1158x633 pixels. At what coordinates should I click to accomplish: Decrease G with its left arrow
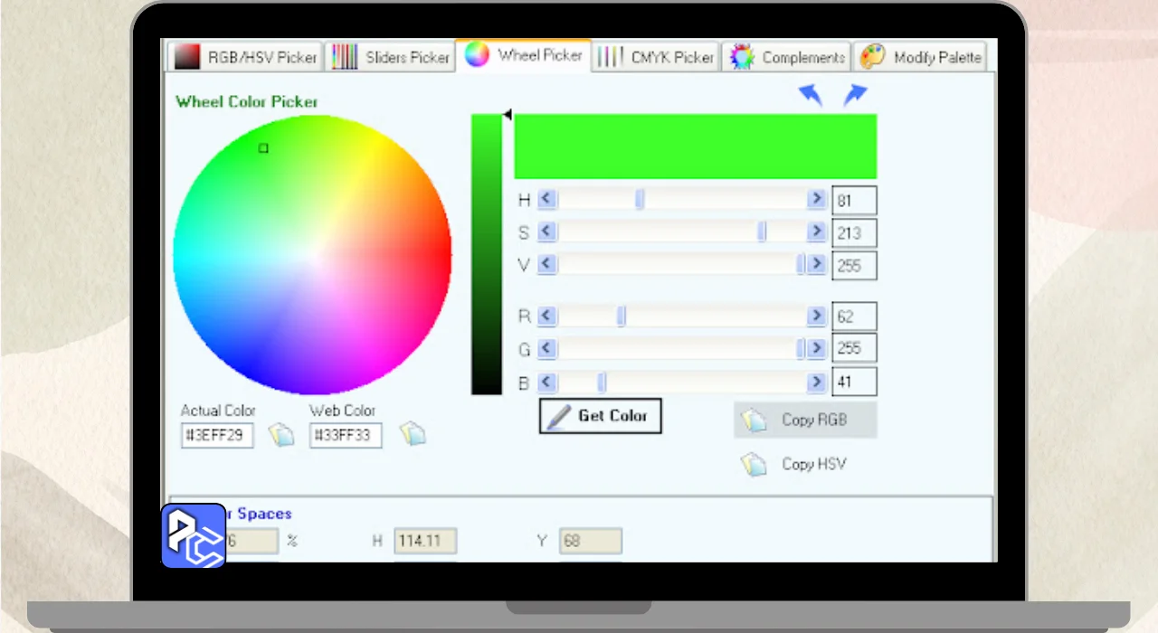(x=547, y=348)
